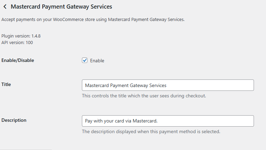
Task: Click the bold "Title" row label
Action: pos(7,84)
